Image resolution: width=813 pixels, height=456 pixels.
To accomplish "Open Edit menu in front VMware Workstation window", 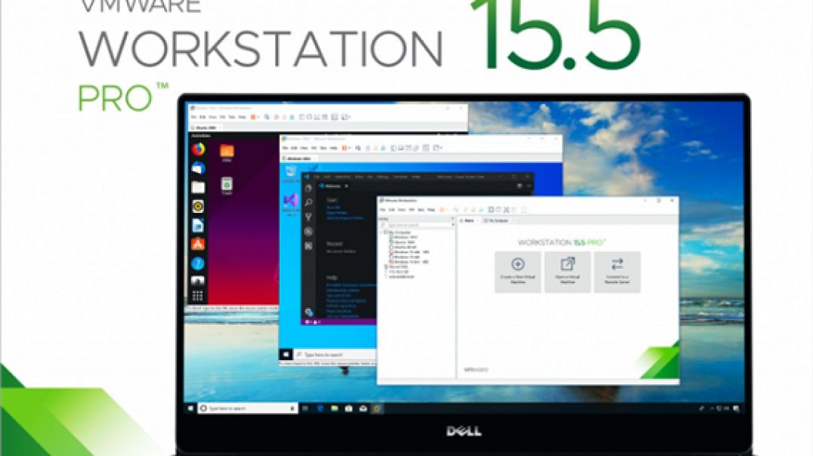I will click(x=392, y=210).
